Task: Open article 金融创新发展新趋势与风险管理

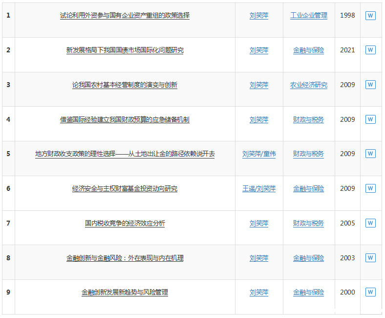Action: [125, 293]
